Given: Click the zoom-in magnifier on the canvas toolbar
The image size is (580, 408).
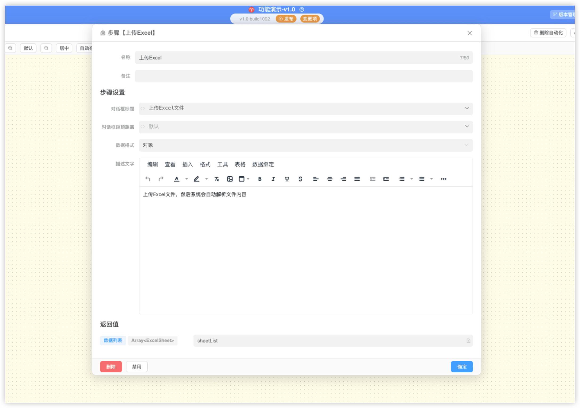Looking at the screenshot, I should pos(11,48).
